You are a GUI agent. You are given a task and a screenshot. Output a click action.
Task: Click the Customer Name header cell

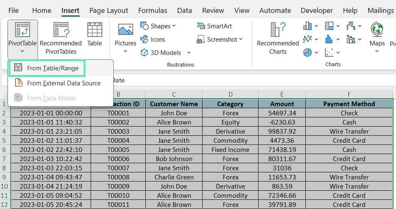(174, 104)
